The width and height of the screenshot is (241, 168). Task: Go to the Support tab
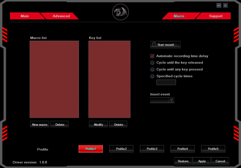point(216,16)
